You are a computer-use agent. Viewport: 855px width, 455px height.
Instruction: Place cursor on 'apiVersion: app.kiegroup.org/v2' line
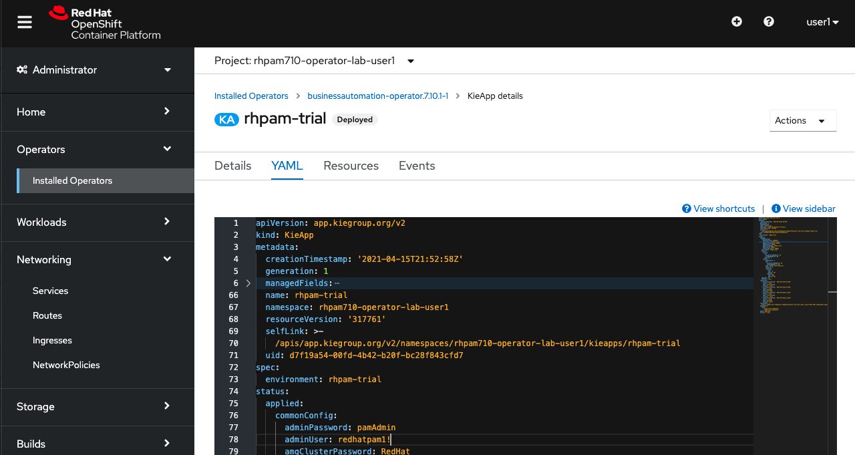tap(331, 223)
